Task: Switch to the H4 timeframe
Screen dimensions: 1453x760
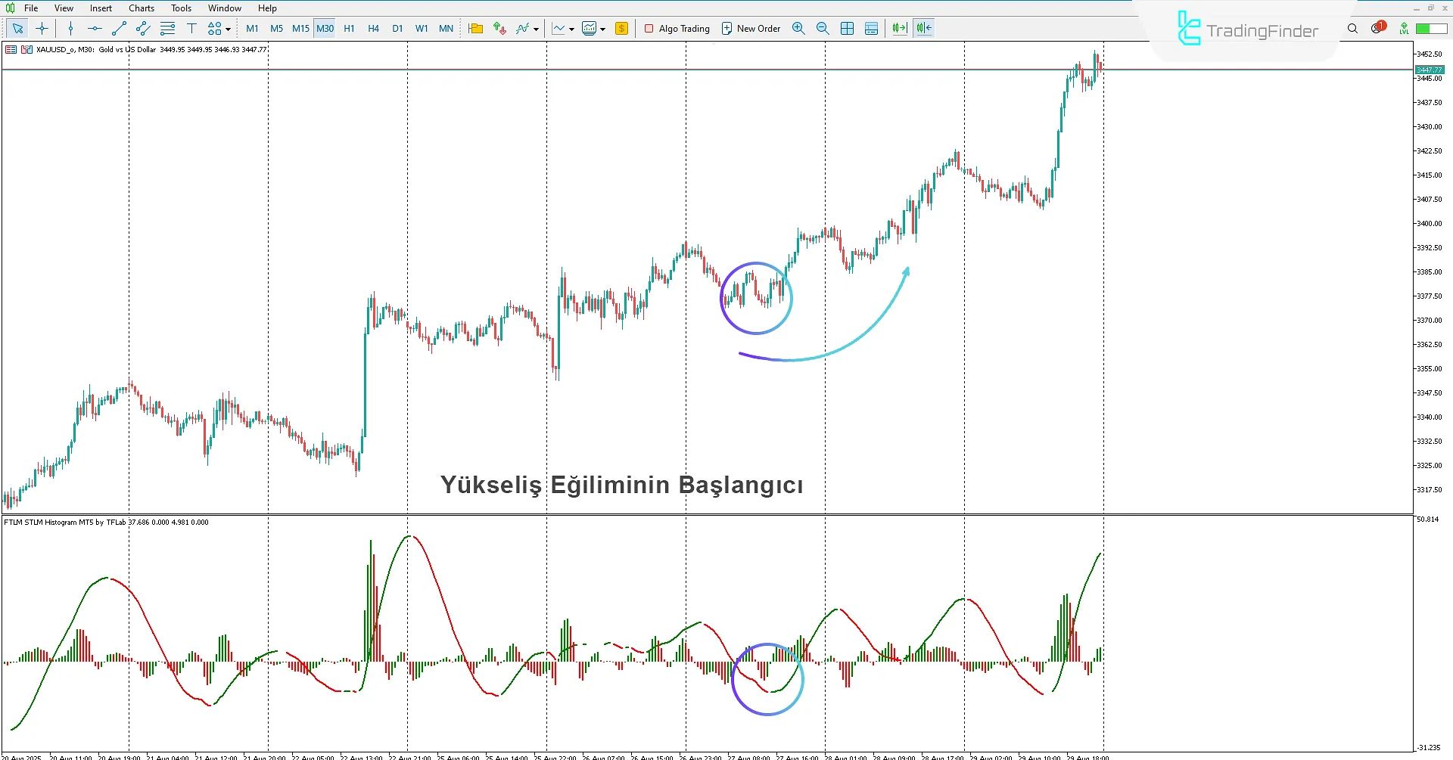Action: click(373, 28)
